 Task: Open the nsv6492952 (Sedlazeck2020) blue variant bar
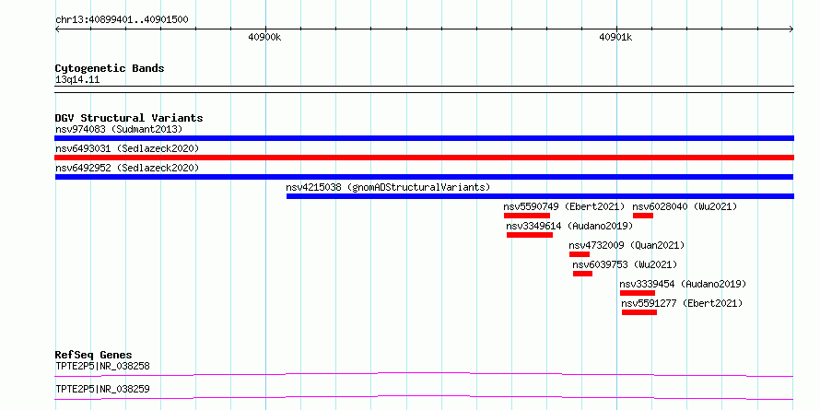[424, 177]
